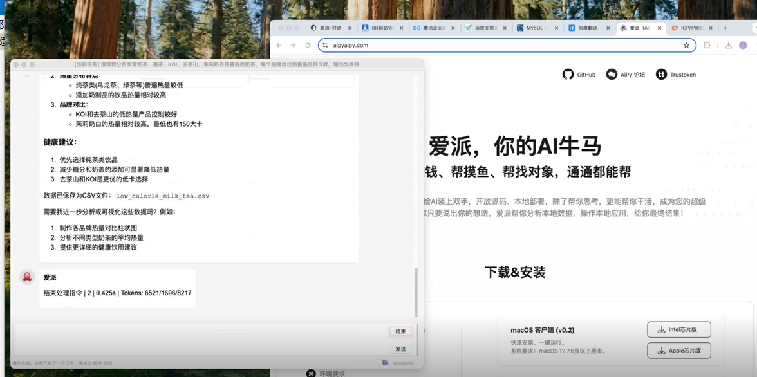Screen dimensions: 757x377
Task: Close the MySQL tab
Action: tap(557, 28)
